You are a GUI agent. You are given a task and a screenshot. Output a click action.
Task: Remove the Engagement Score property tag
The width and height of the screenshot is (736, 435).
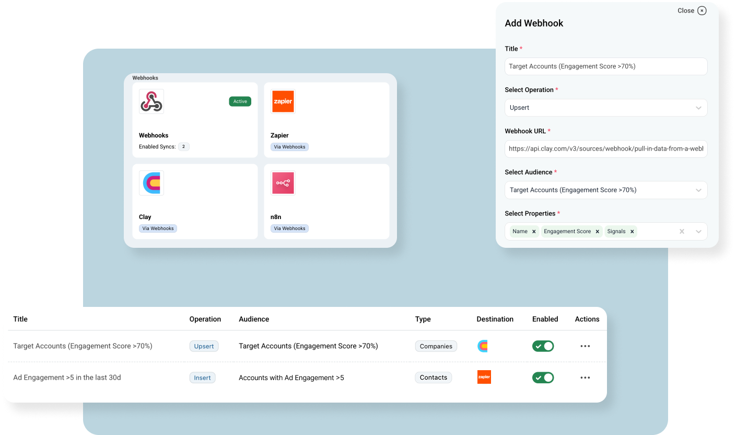(x=598, y=232)
